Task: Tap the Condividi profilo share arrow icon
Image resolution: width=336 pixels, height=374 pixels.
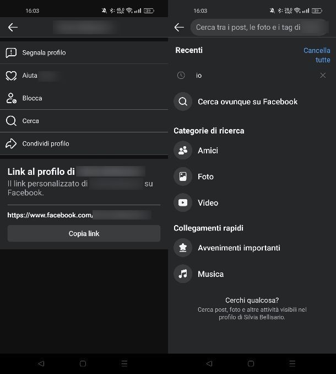Action: (x=11, y=143)
